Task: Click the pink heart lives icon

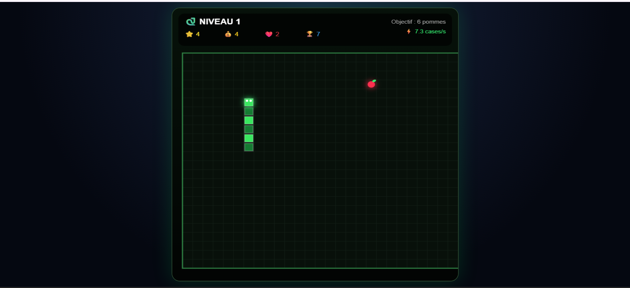Action: click(269, 34)
